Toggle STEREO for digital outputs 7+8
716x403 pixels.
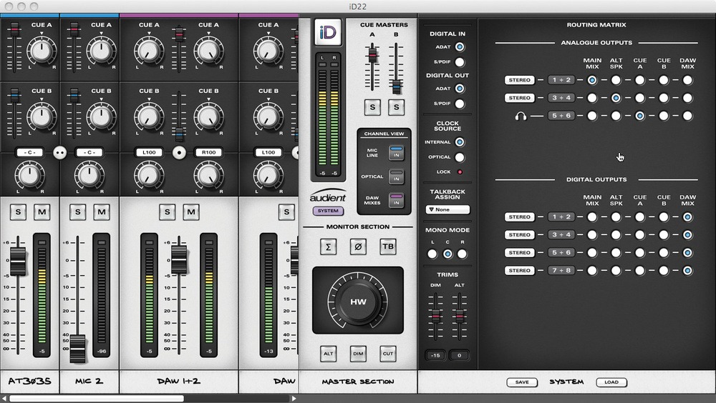520,270
